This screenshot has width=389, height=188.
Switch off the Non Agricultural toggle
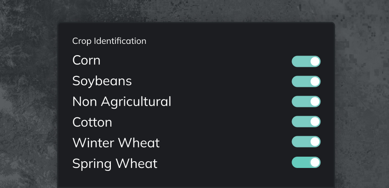[x=306, y=102]
